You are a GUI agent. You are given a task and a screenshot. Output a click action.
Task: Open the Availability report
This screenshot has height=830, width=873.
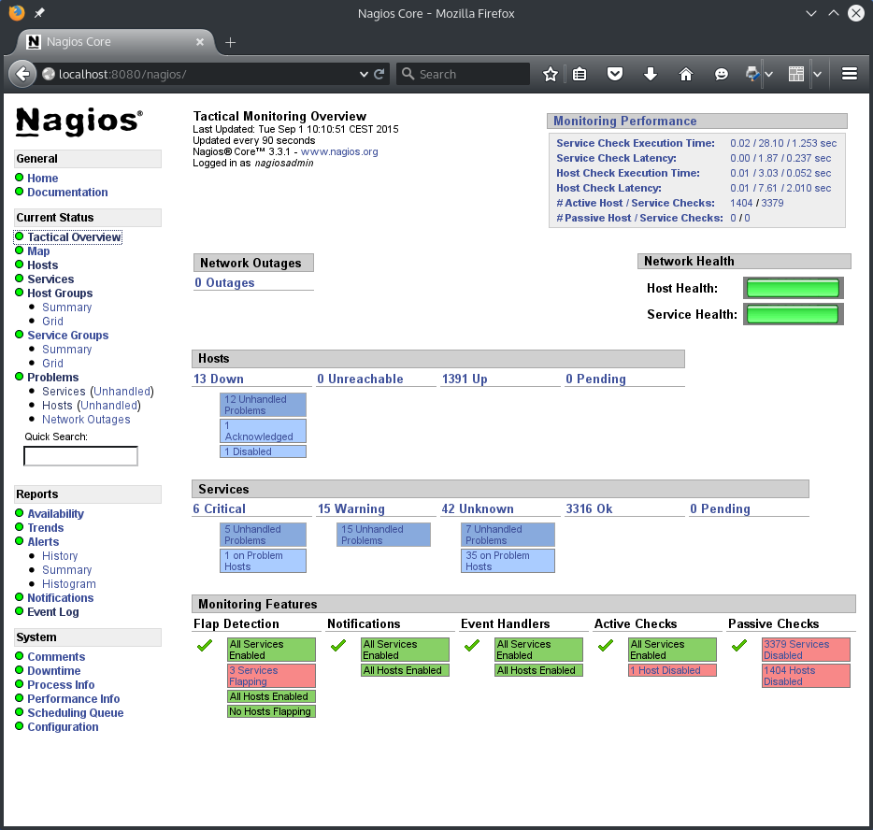tap(56, 514)
